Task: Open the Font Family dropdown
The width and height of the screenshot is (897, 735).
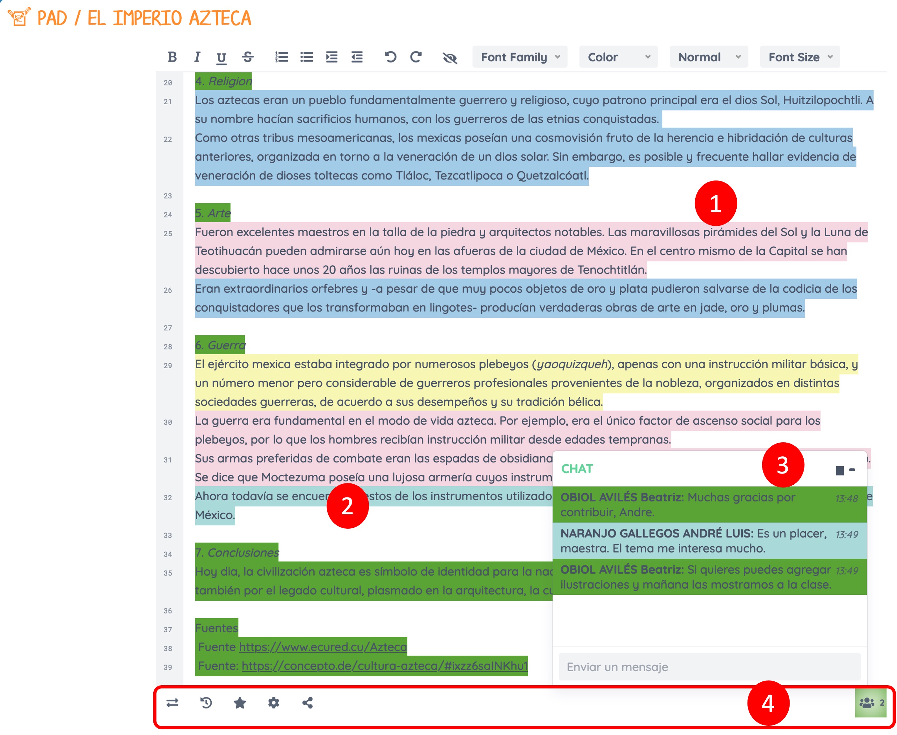Action: click(520, 57)
